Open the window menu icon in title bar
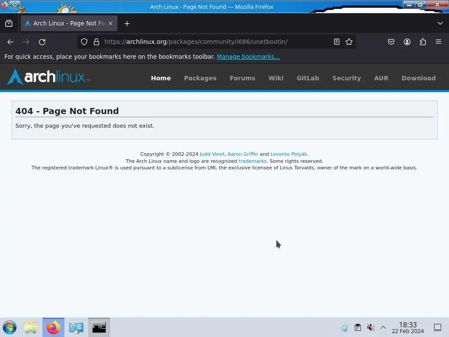The height and width of the screenshot is (337, 449). pos(4,5)
